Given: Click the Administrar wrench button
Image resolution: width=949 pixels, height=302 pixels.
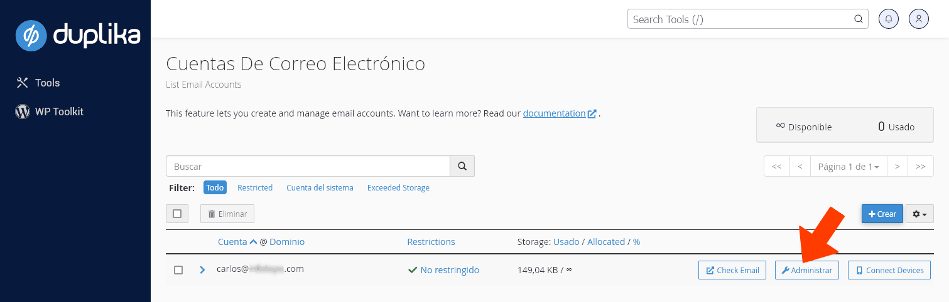Looking at the screenshot, I should pos(806,270).
